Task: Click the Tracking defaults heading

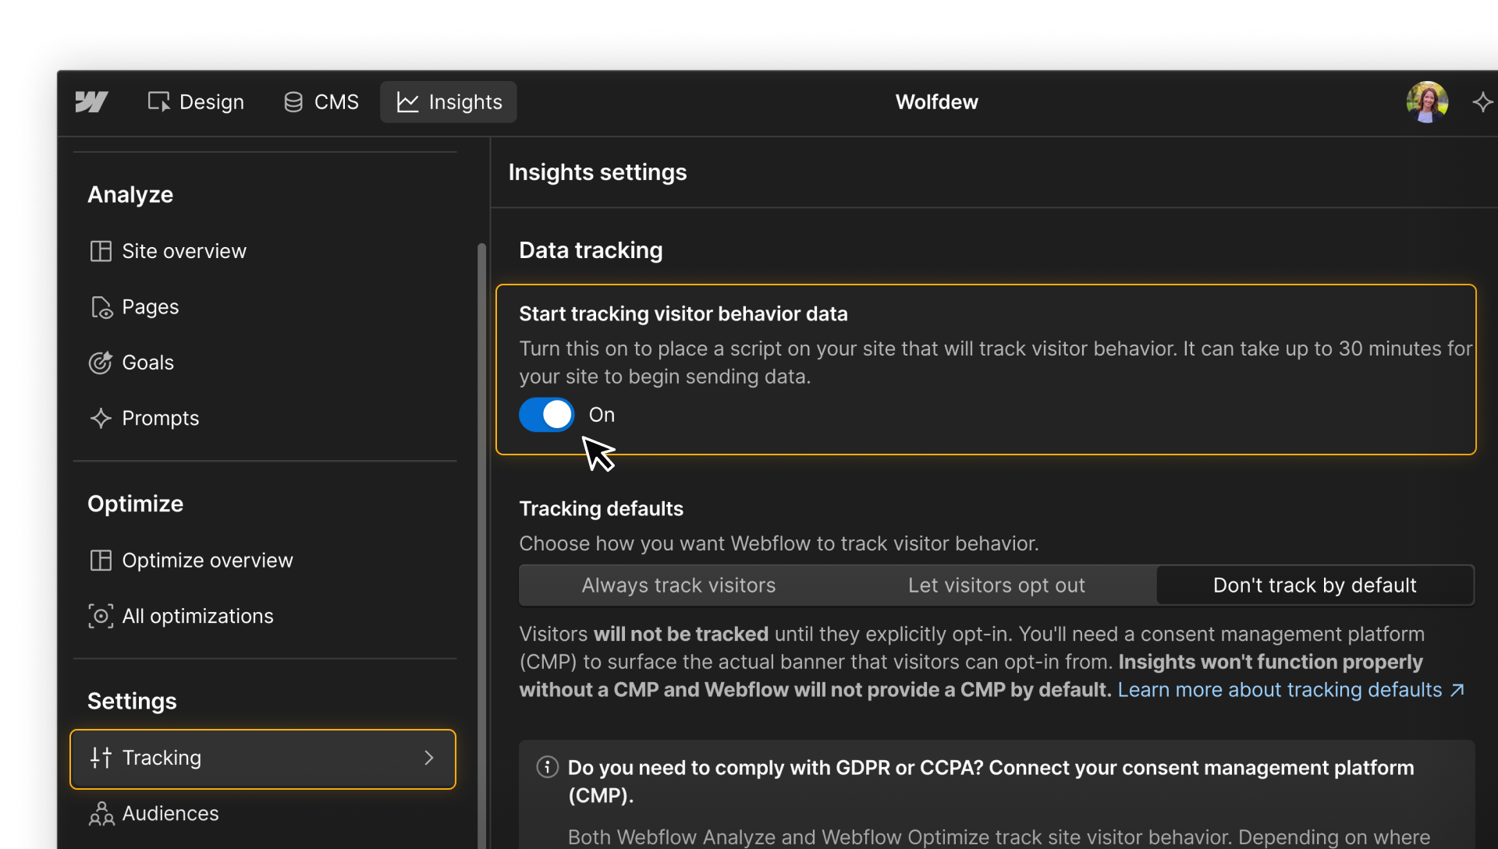Action: (x=601, y=508)
